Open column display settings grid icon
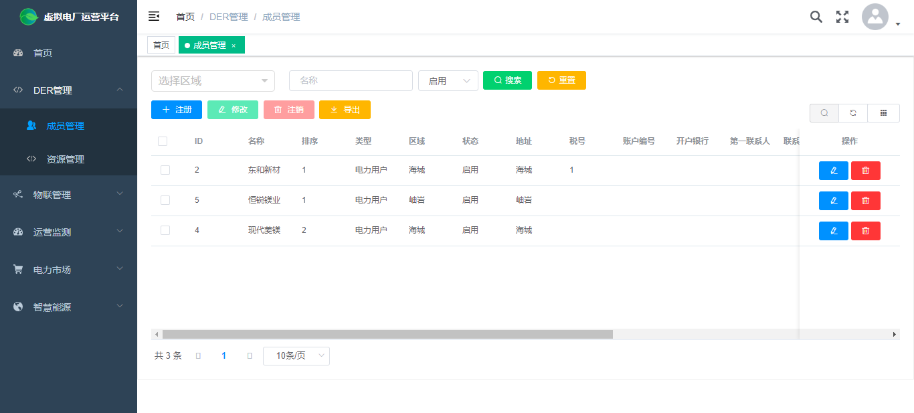This screenshot has width=914, height=413. (x=883, y=113)
